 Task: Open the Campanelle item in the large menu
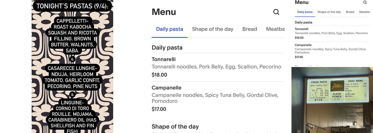(x=167, y=88)
